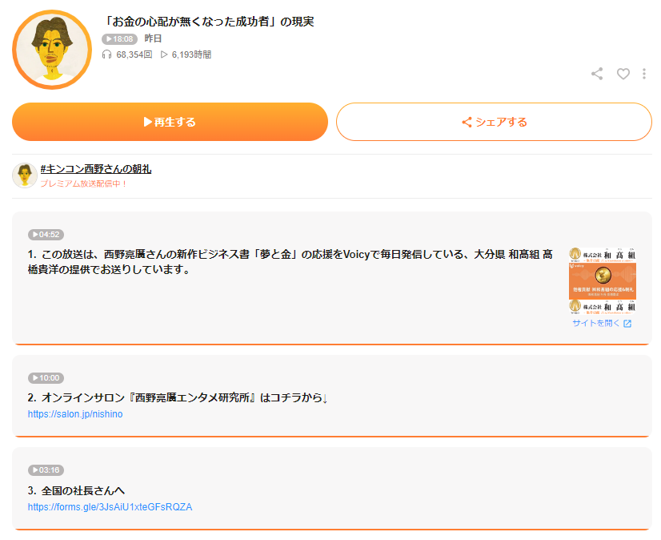
Task: Open the forms.gle/3JsAiU1xteGFsRQZA link
Action: 110,507
